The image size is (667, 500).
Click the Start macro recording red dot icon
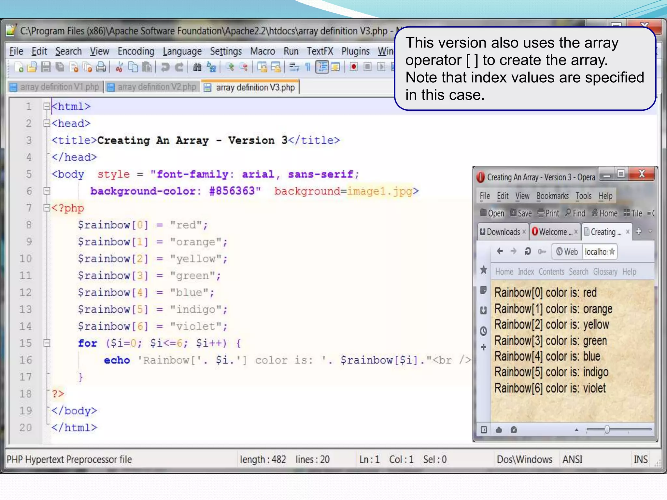coord(354,67)
